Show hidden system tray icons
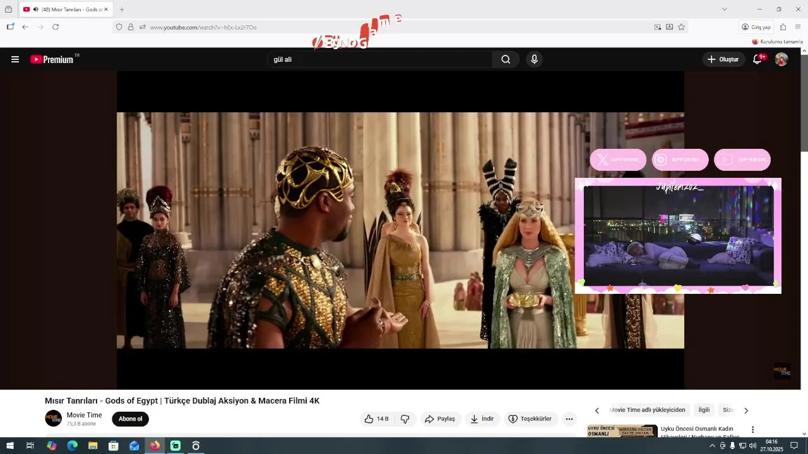 click(x=713, y=446)
